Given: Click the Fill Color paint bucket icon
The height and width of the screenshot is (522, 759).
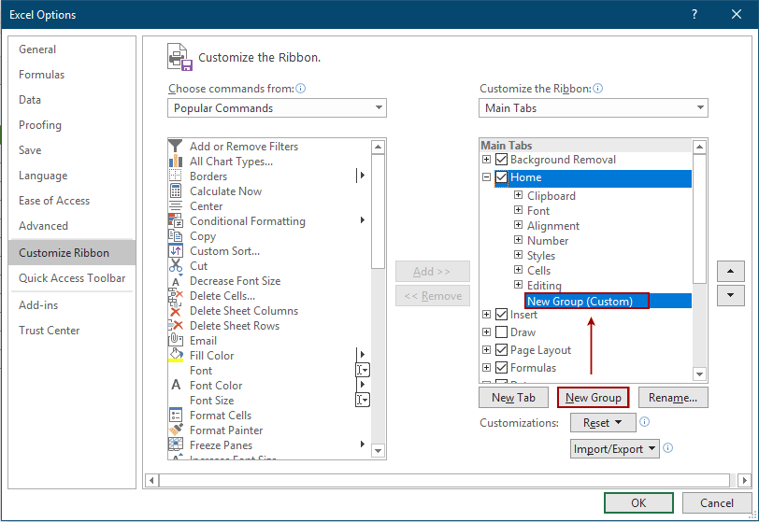Looking at the screenshot, I should coord(175,355).
